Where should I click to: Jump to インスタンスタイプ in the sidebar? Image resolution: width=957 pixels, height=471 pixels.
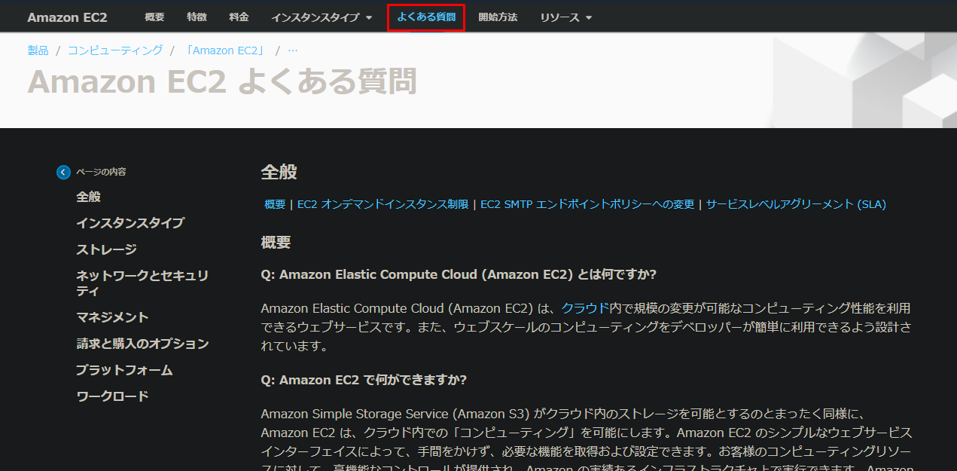[x=130, y=223]
